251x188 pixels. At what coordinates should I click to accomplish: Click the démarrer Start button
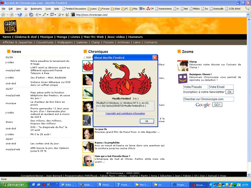[14, 185]
